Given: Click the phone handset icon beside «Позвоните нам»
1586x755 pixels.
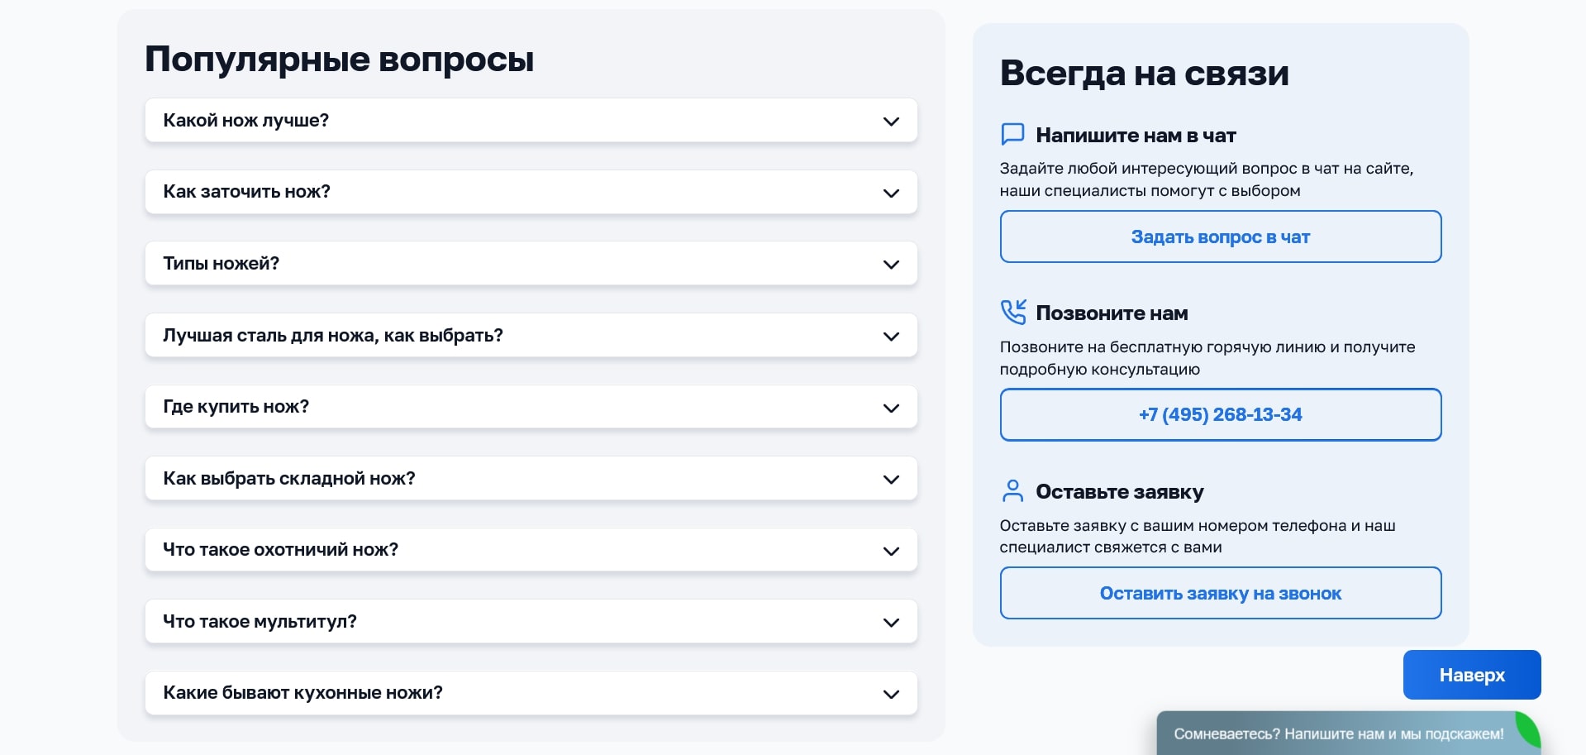Looking at the screenshot, I should coord(1013,313).
